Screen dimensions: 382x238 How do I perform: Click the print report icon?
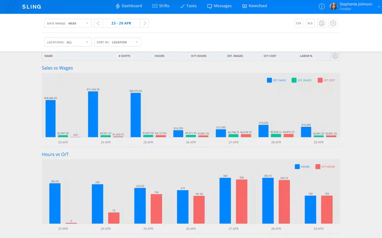[321, 23]
